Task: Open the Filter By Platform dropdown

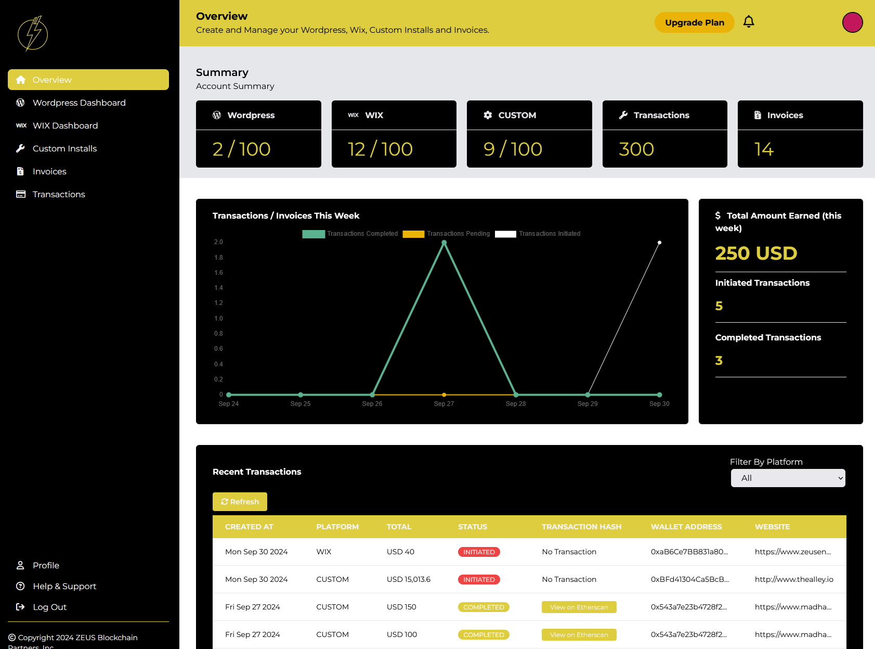Action: pyautogui.click(x=787, y=478)
